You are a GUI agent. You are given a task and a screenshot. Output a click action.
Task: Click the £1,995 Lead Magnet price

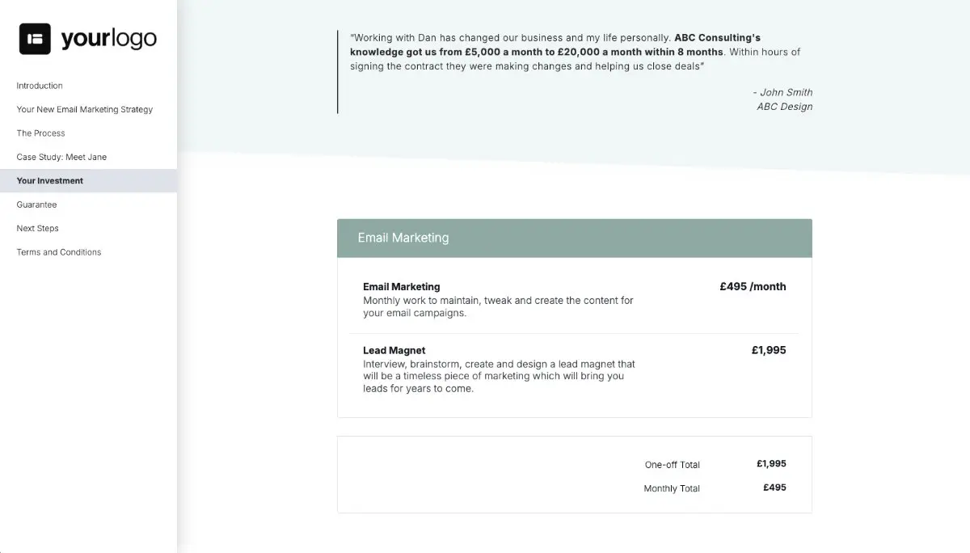769,350
